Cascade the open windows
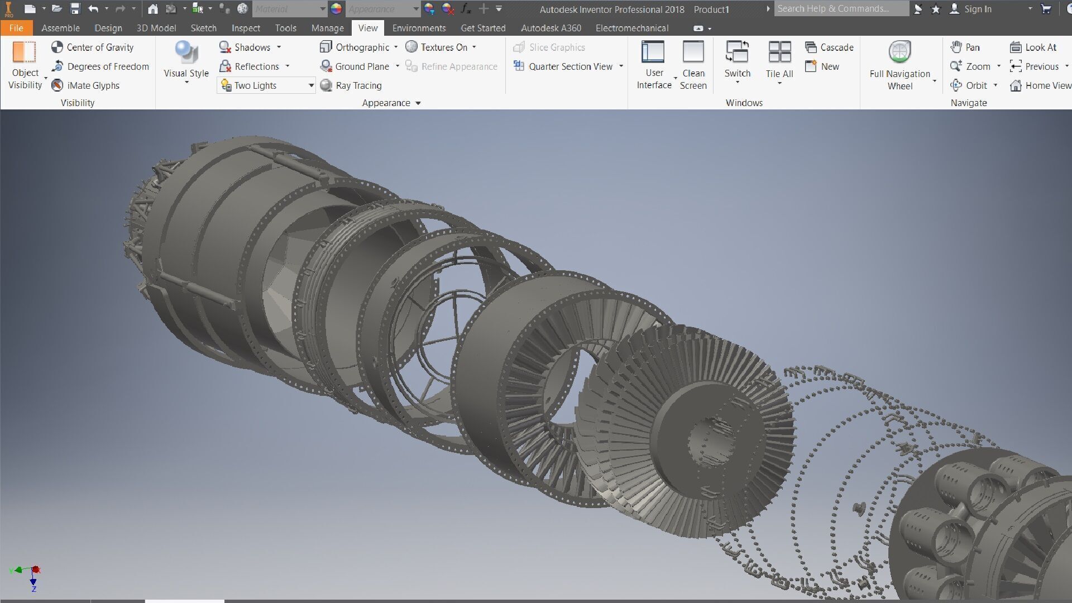The image size is (1072, 603). 830,47
